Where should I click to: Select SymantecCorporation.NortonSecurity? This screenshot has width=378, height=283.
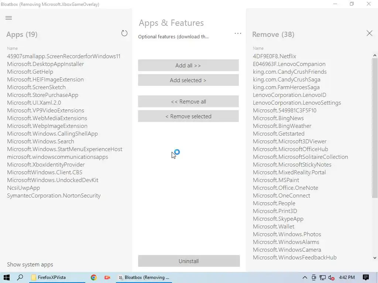(54, 196)
